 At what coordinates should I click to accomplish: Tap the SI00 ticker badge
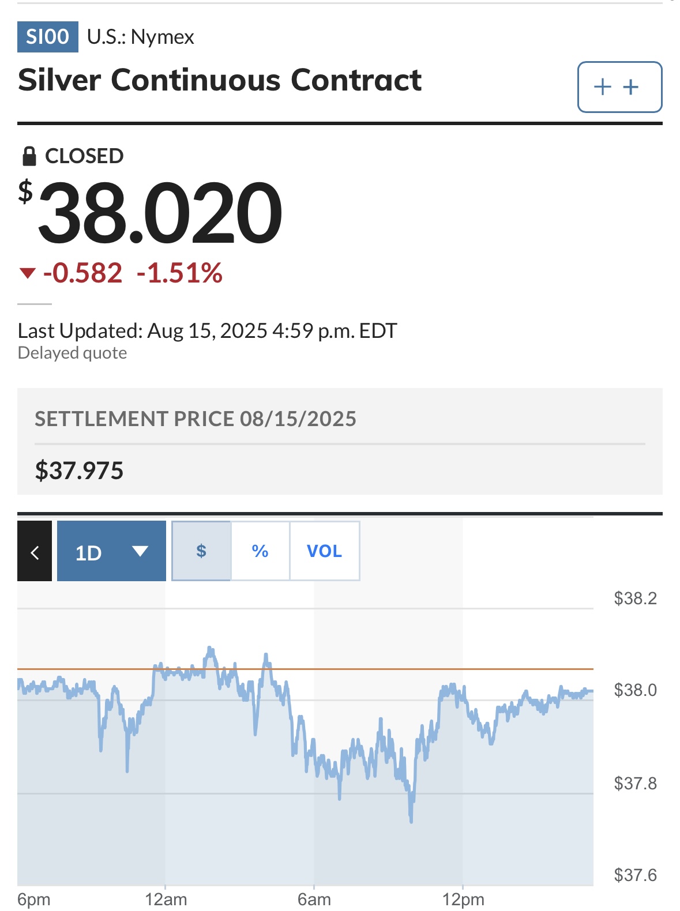[x=48, y=37]
